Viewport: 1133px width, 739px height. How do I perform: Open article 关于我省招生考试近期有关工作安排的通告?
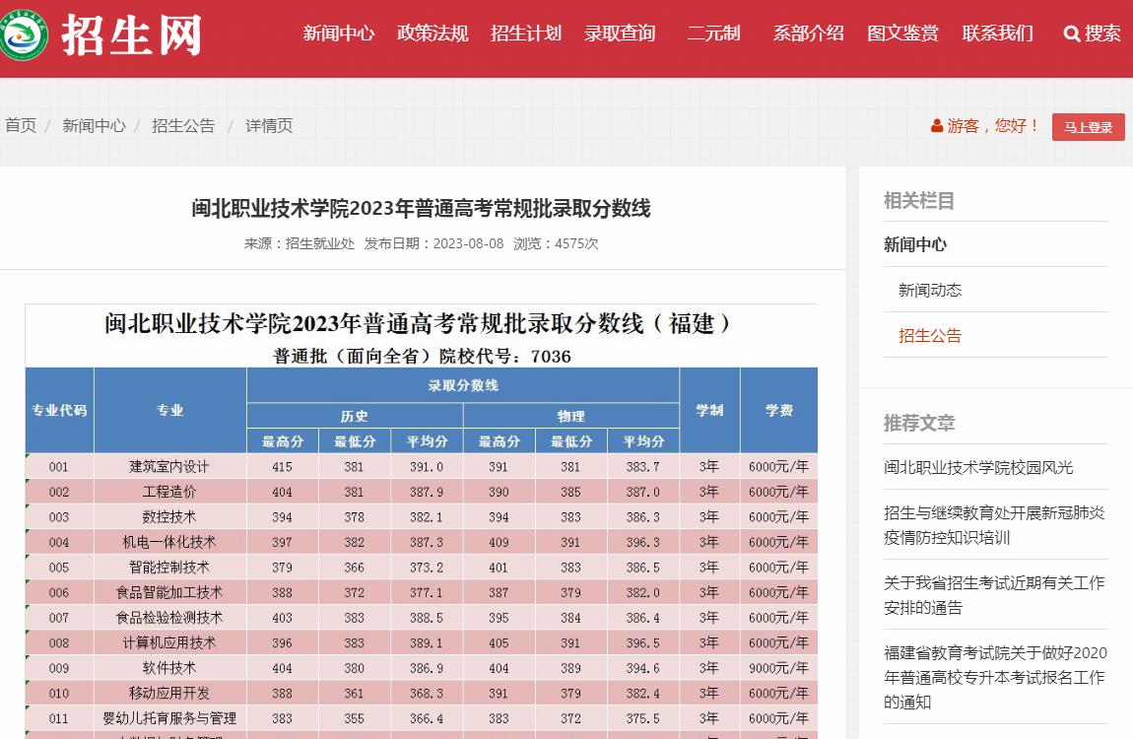click(x=994, y=595)
